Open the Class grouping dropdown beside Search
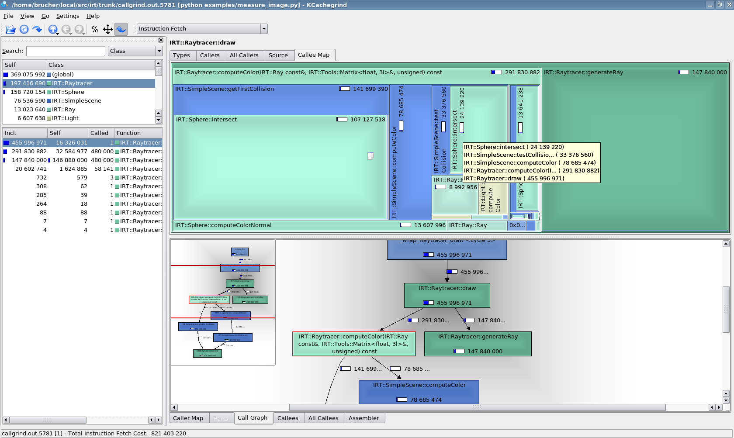The width and height of the screenshot is (734, 438). [135, 51]
